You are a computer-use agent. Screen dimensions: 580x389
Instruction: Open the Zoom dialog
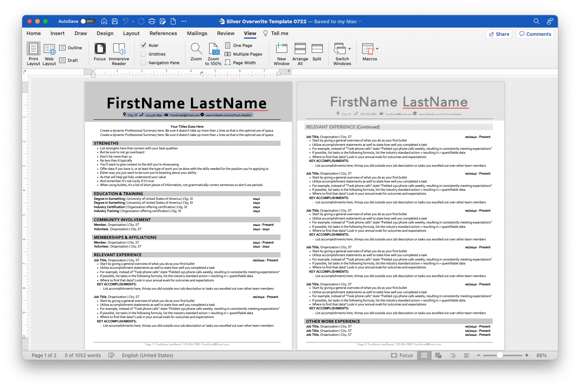pyautogui.click(x=196, y=52)
